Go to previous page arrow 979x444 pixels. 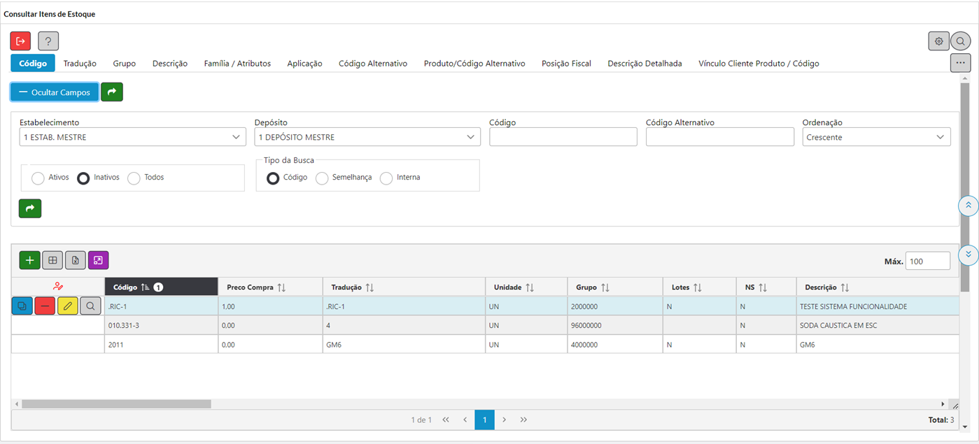pos(465,420)
